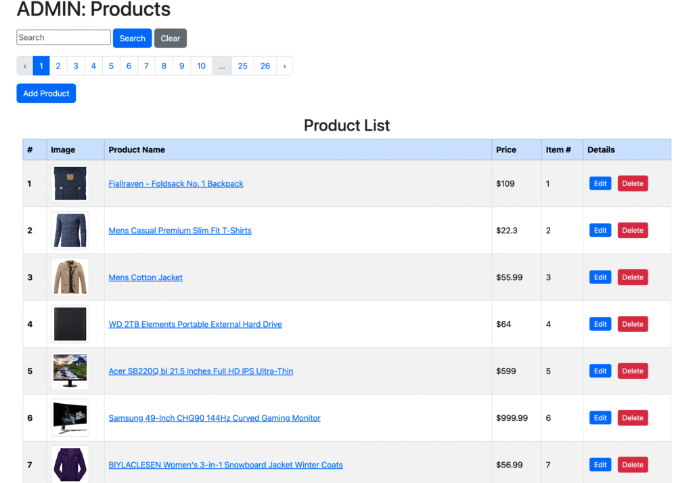Open the last pagination page 26
The image size is (693, 483).
[x=265, y=66]
